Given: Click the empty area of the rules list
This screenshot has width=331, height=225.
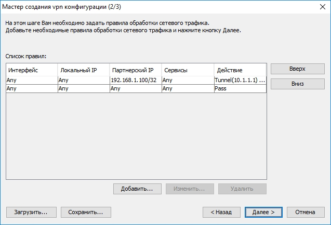Looking at the screenshot, I should [136, 136].
